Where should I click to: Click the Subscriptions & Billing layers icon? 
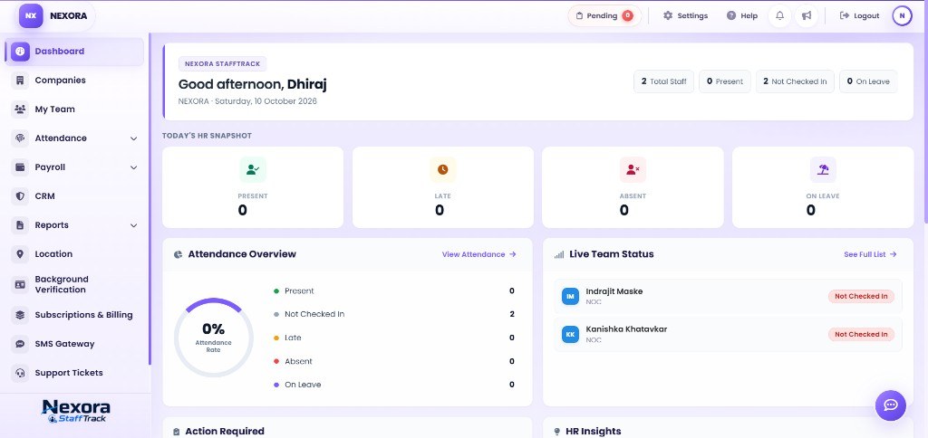coord(20,315)
